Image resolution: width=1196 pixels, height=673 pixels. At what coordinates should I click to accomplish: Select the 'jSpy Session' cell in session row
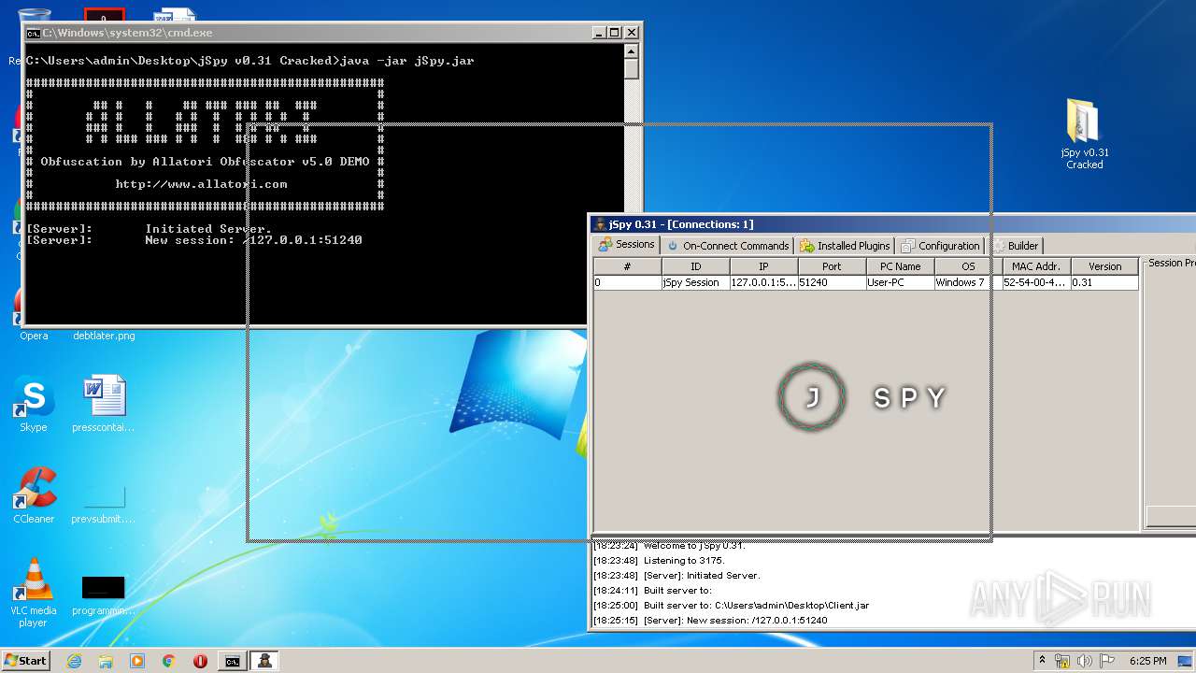(695, 282)
